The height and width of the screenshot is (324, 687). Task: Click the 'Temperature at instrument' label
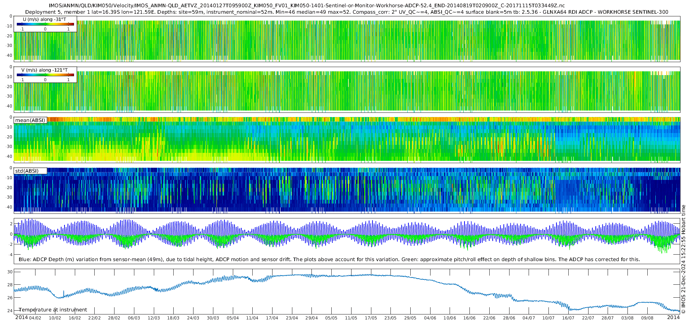(x=53, y=310)
